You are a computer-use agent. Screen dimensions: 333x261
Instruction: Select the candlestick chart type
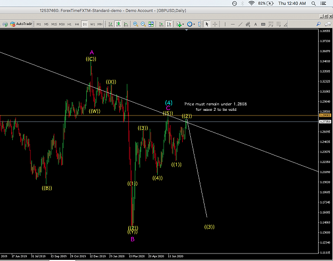118,24
